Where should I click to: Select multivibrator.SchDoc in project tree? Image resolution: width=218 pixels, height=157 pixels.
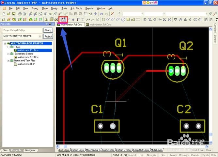pyautogui.click(x=28, y=57)
